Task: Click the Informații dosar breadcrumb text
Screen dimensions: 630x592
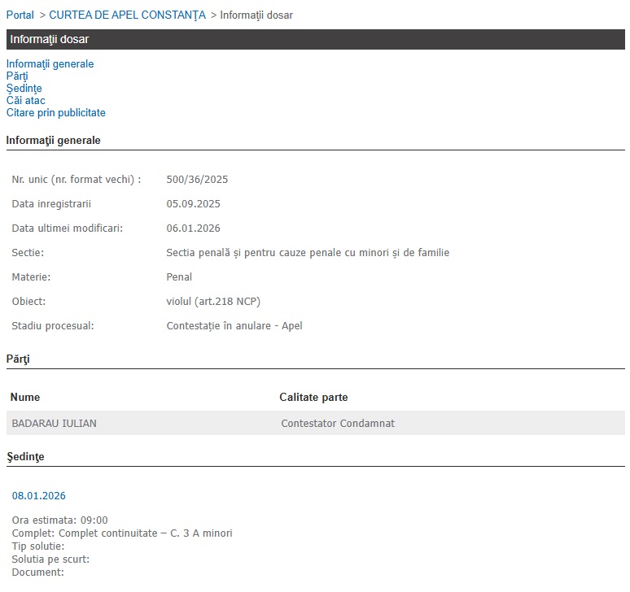Action: (x=256, y=15)
